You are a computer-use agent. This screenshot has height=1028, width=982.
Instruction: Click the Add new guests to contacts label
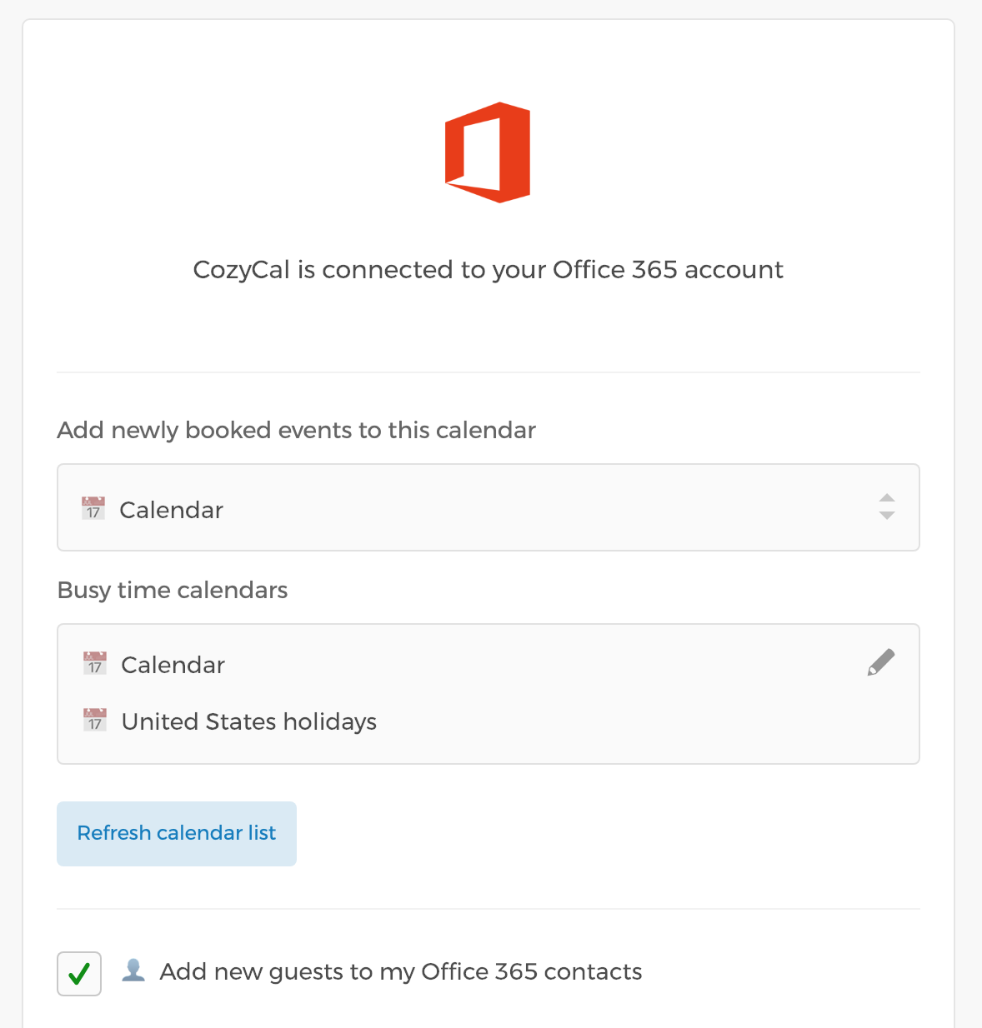(401, 972)
